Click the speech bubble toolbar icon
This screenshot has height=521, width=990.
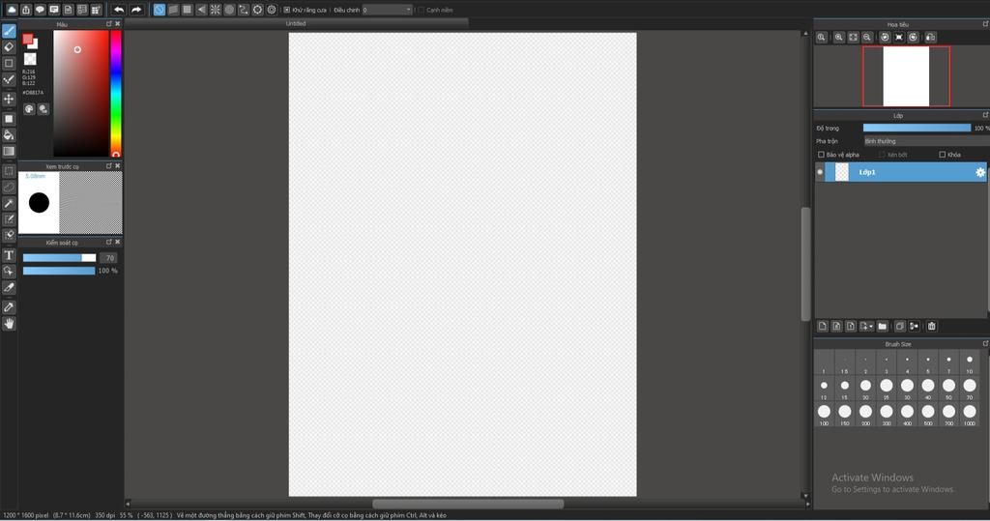pos(40,10)
